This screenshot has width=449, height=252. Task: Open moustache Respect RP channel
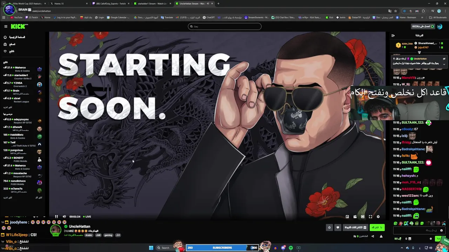point(22,175)
